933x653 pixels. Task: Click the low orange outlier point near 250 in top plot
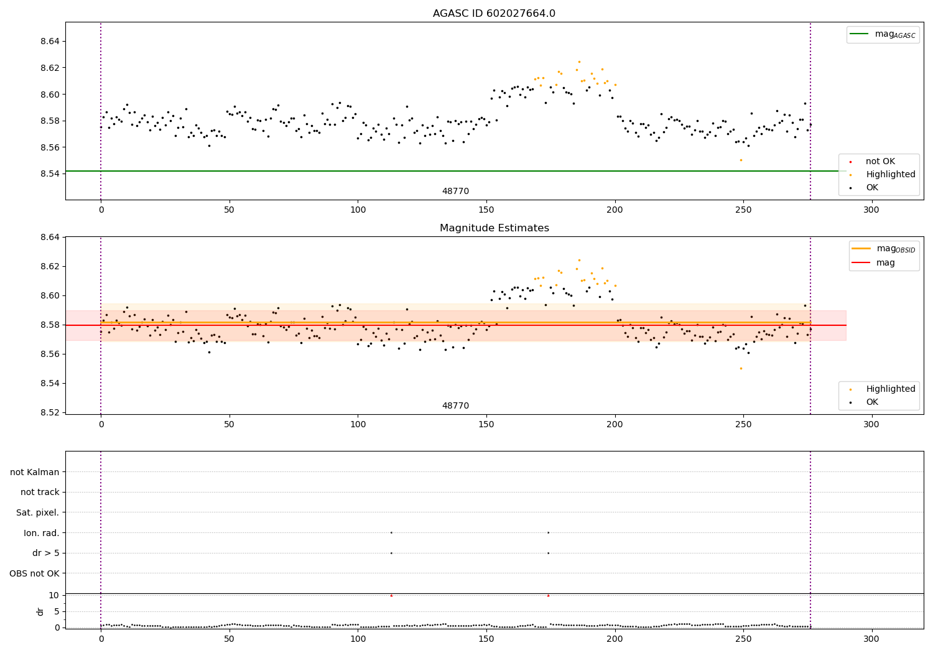[x=741, y=160]
